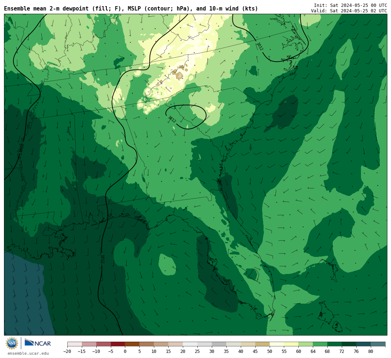Pick the gold-tan swatch between 45 and 50

pos(262,344)
